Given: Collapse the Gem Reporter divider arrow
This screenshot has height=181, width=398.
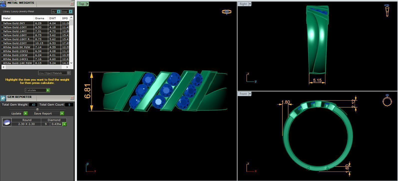Looking at the screenshot, I should click(x=37, y=109).
